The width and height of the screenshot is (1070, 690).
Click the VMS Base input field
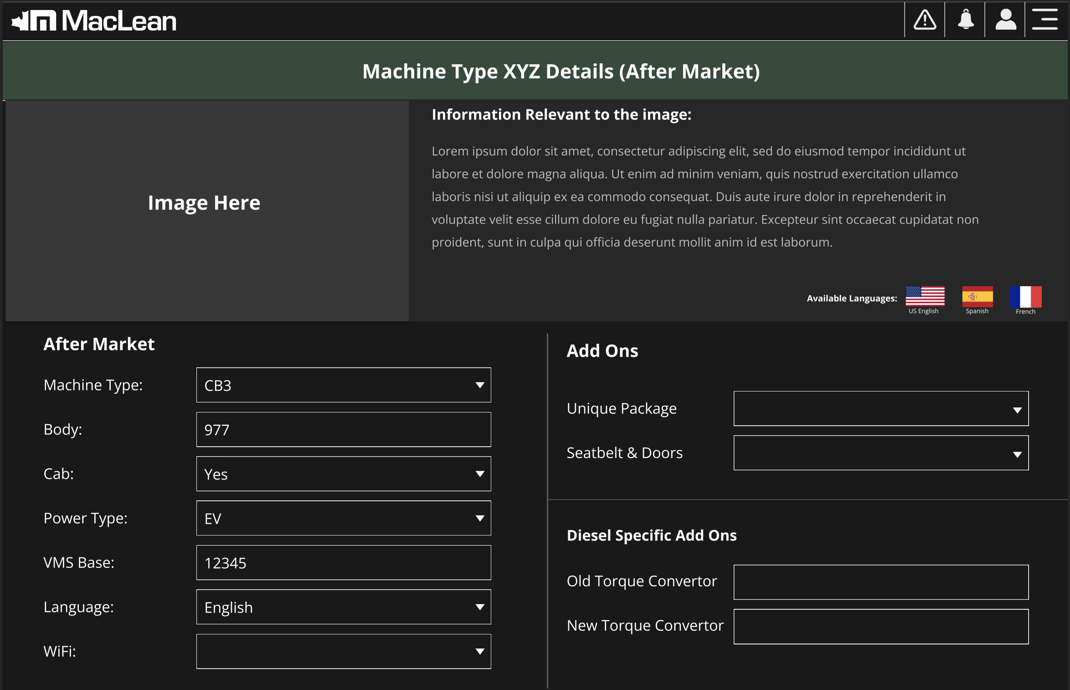click(x=344, y=563)
